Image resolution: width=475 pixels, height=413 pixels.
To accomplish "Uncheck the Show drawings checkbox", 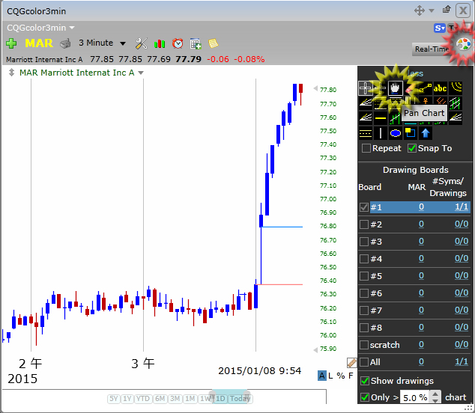I will [x=365, y=381].
